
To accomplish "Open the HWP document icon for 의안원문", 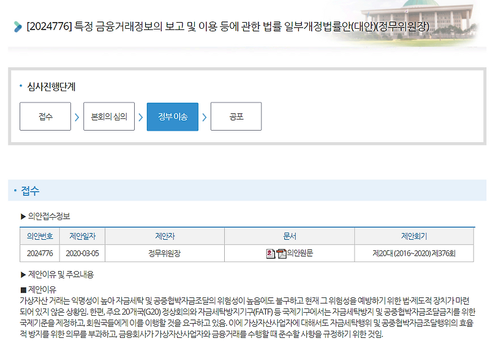I will (270, 253).
